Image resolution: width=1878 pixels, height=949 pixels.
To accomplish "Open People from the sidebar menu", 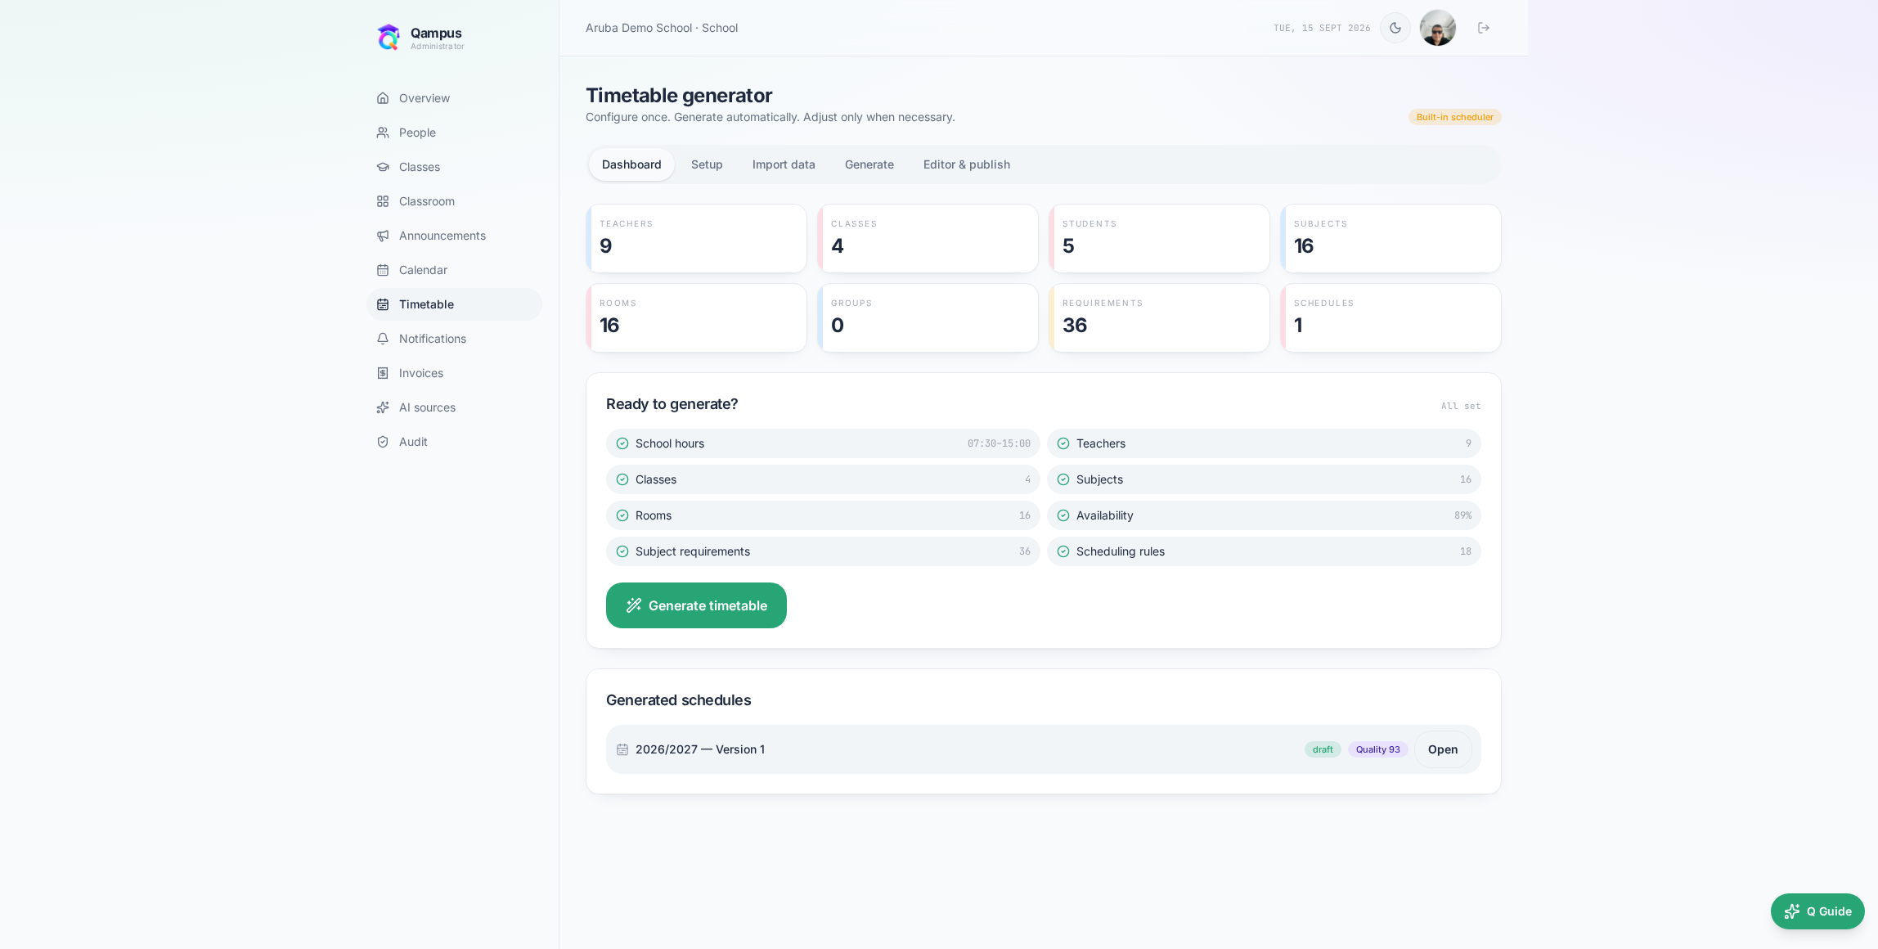I will pyautogui.click(x=454, y=133).
